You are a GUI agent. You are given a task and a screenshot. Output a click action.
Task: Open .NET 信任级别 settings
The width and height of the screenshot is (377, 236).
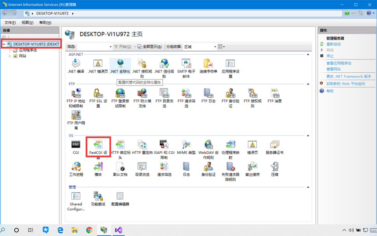tap(164, 68)
